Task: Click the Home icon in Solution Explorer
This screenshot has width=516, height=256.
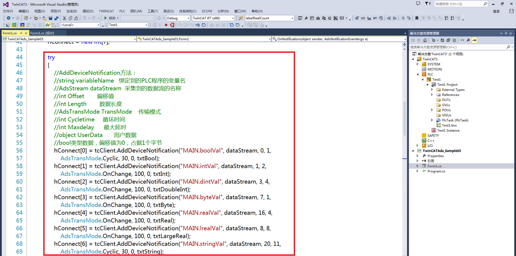Action: pyautogui.click(x=425, y=40)
